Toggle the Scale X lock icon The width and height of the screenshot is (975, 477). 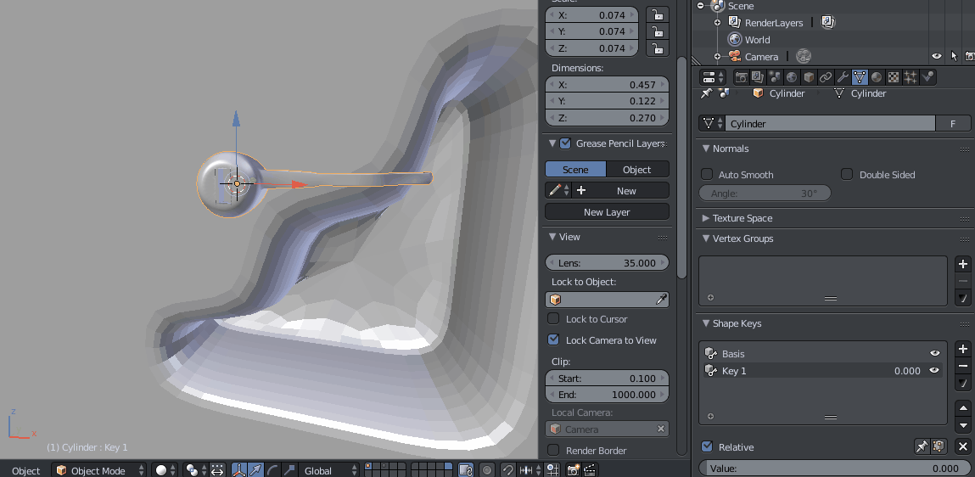click(658, 14)
